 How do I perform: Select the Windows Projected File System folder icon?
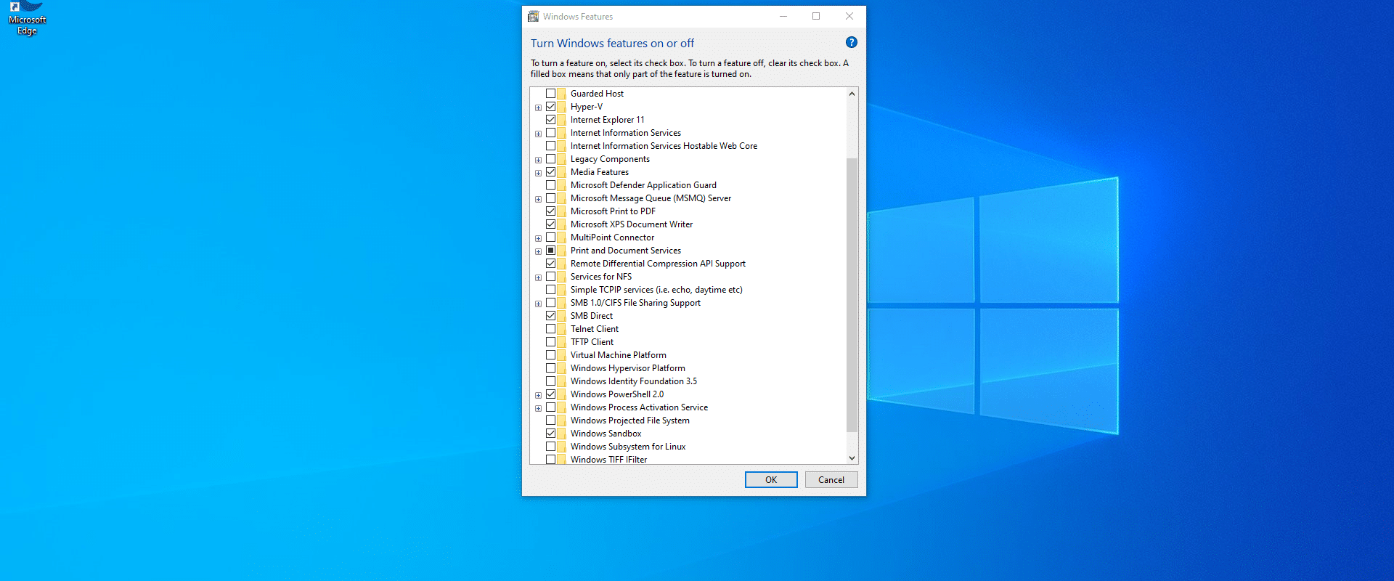click(562, 420)
